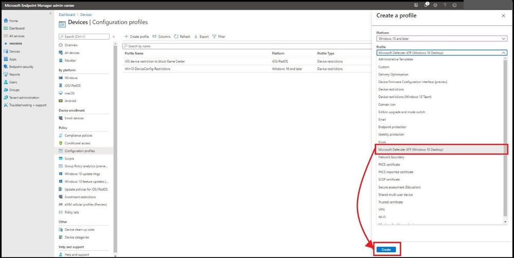Refresh the configuration profiles list
Image resolution: width=514 pixels, height=258 pixels.
tap(182, 36)
